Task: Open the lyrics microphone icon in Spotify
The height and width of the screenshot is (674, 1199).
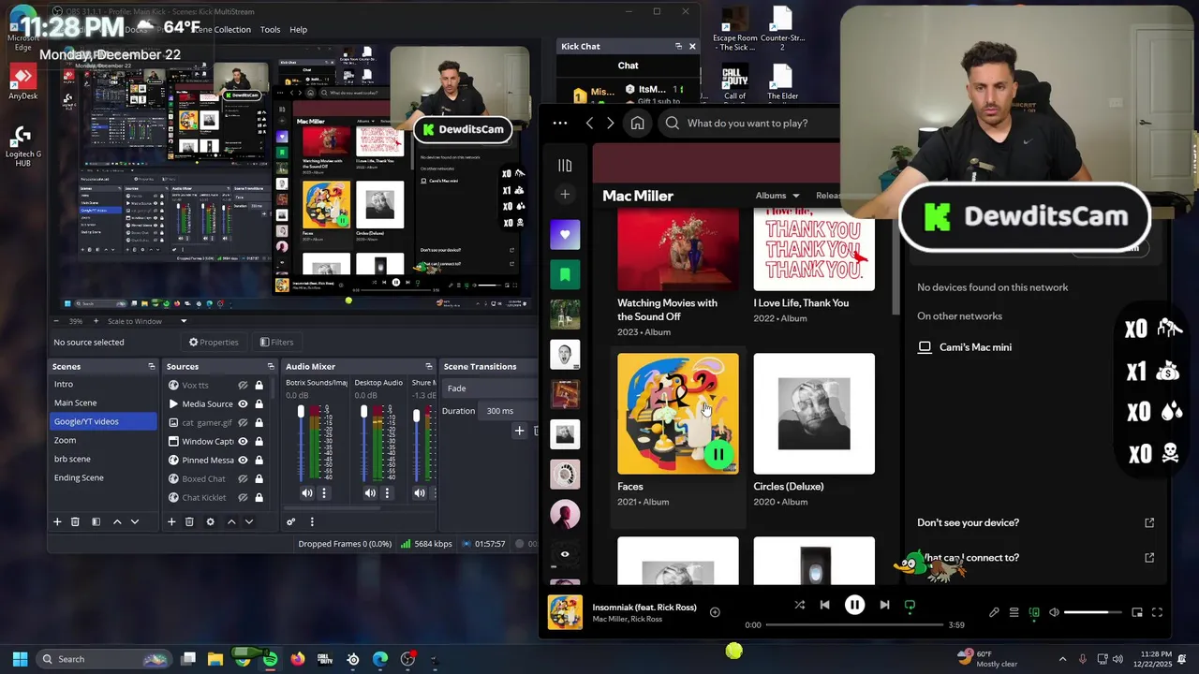Action: tap(994, 612)
